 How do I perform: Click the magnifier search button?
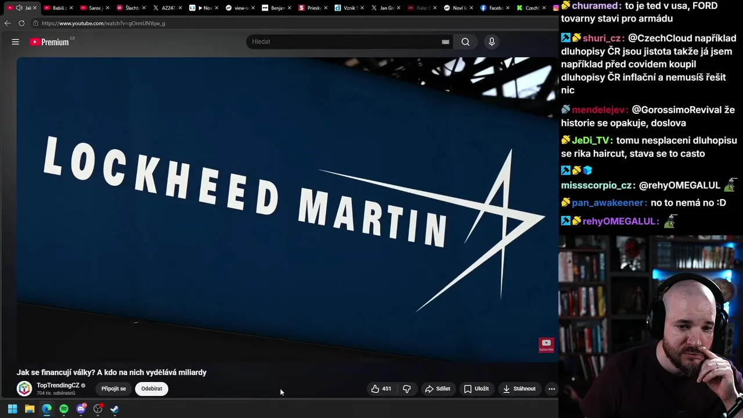point(466,42)
